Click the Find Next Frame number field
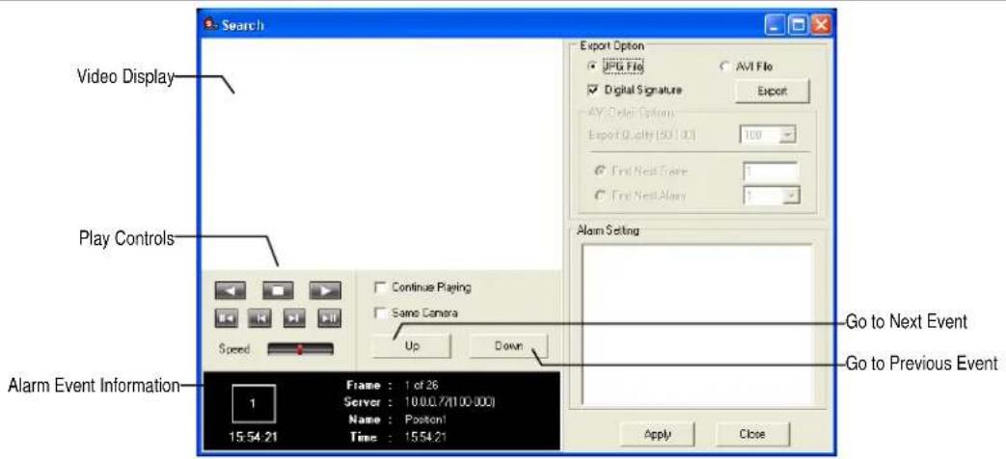Screen dimensions: 1006x459 (771, 172)
